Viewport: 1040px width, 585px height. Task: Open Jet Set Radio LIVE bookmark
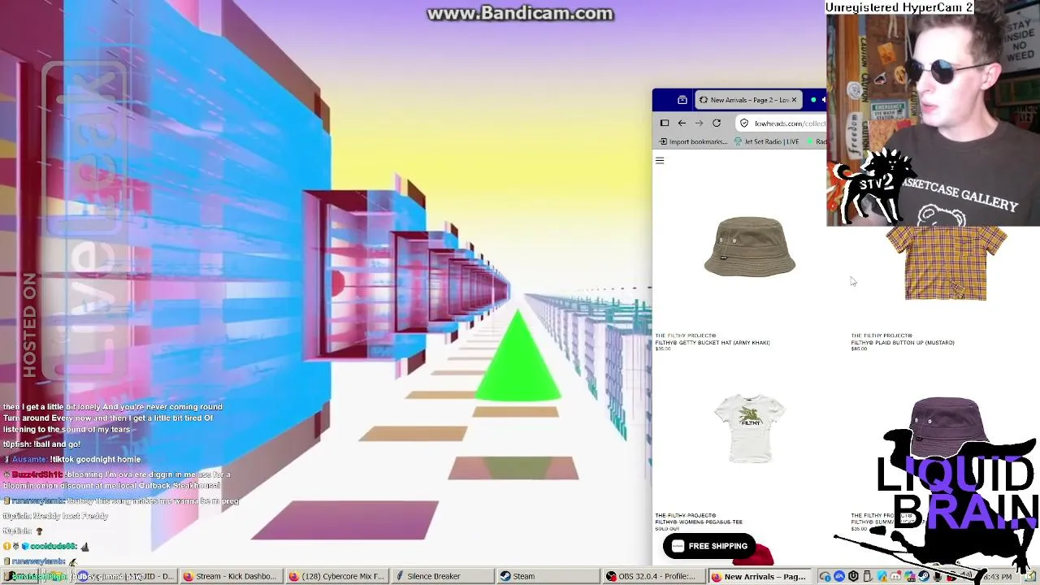tap(766, 141)
